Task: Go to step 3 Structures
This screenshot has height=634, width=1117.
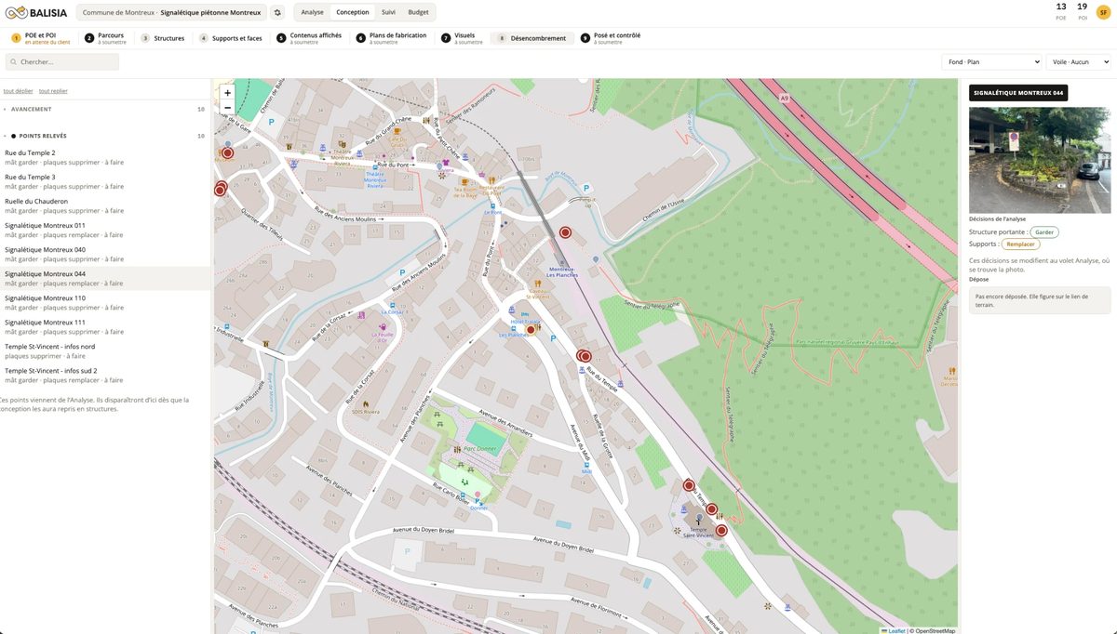Action: click(x=163, y=38)
